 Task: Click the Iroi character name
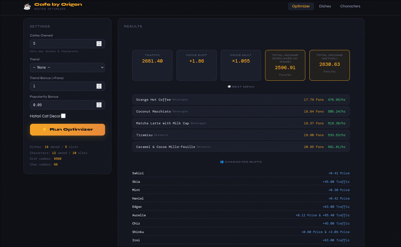[x=136, y=240]
